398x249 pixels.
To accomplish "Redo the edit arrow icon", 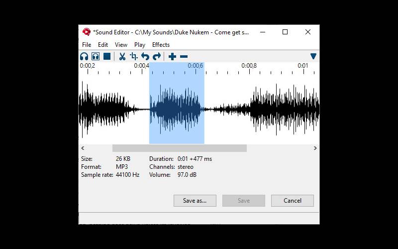I will click(157, 56).
